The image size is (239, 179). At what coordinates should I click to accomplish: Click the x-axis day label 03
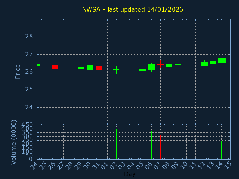[x=122, y=166]
